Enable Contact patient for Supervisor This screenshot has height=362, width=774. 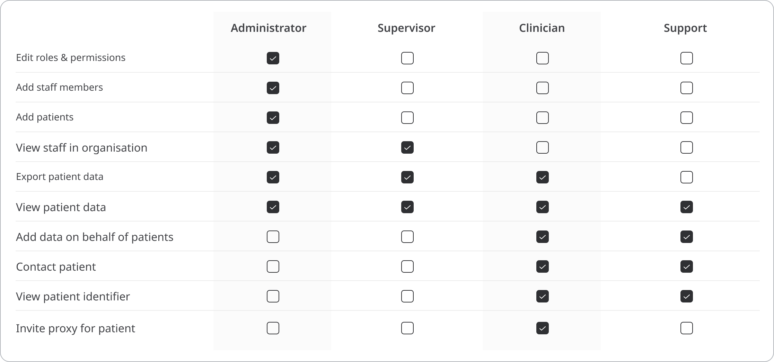click(407, 266)
